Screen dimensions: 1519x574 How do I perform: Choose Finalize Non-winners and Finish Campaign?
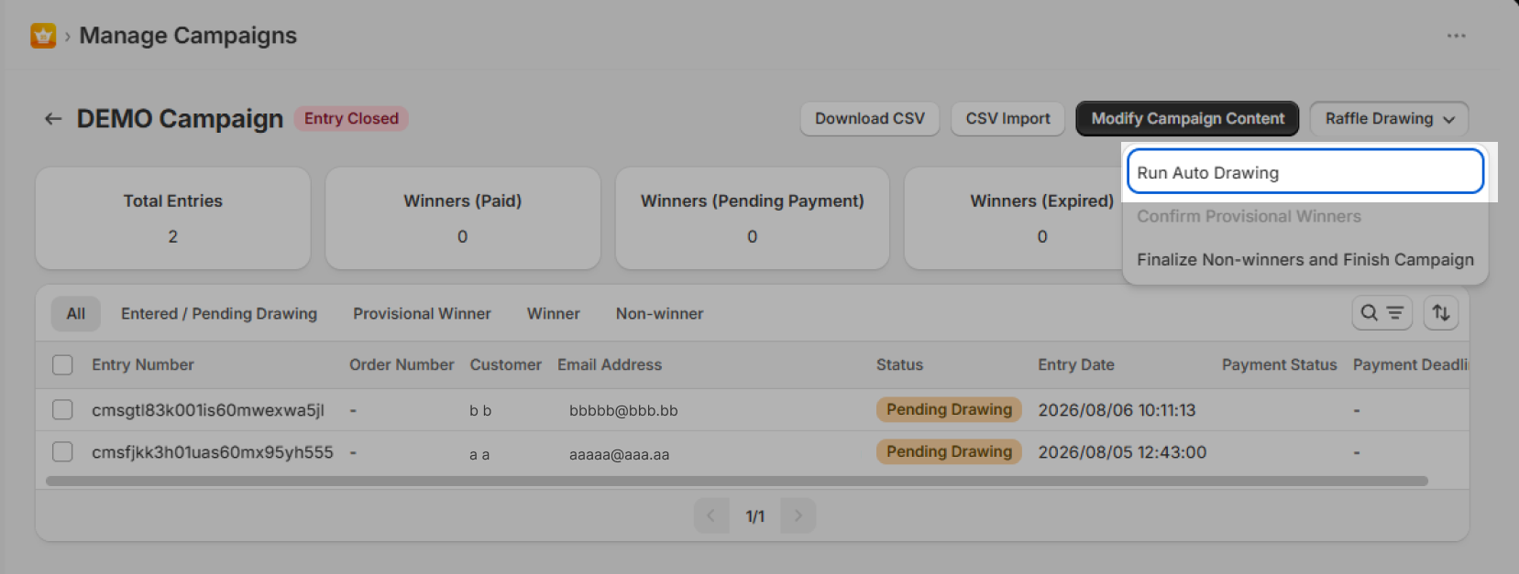pos(1304,260)
